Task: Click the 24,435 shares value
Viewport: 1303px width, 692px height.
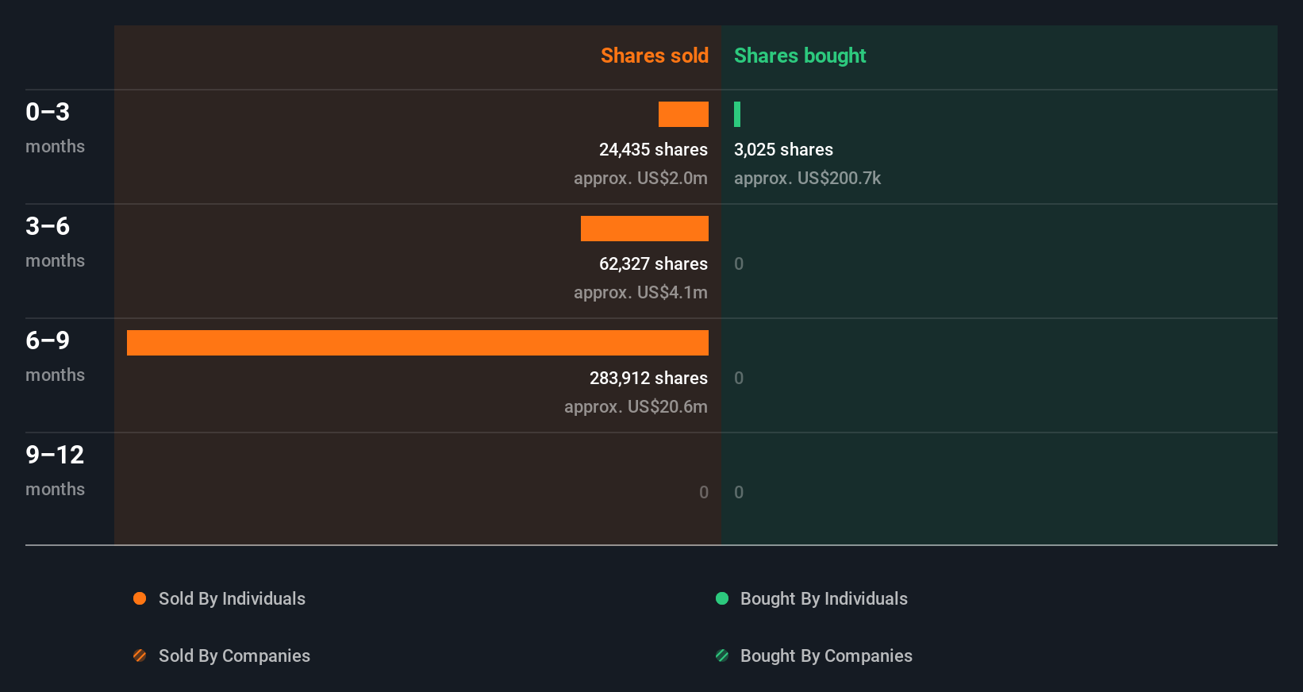Action: coord(653,149)
